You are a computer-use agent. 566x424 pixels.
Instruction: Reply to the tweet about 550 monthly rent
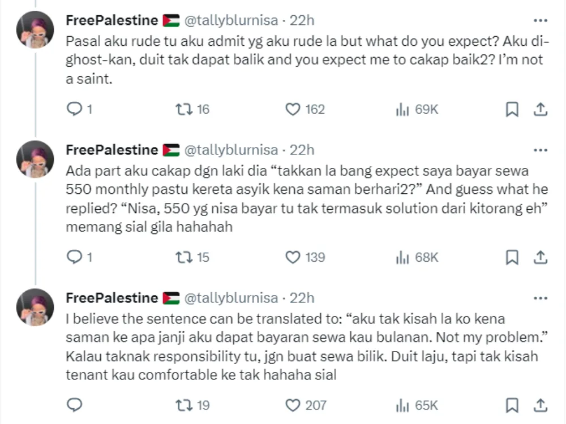(75, 257)
